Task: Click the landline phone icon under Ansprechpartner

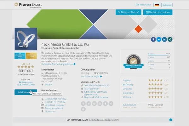Action: (43, 99)
